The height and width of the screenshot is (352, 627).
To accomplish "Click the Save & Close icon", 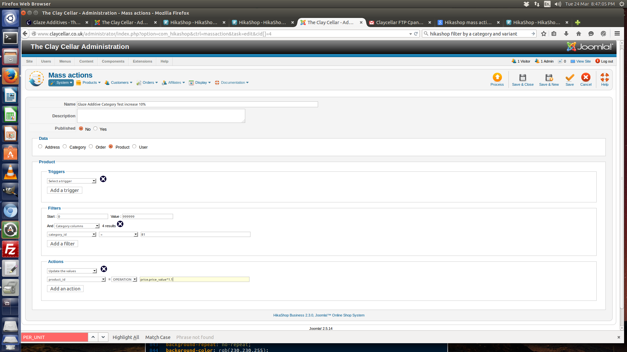I will click(522, 78).
